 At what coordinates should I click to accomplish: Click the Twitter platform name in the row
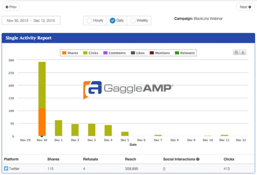coord(14,169)
